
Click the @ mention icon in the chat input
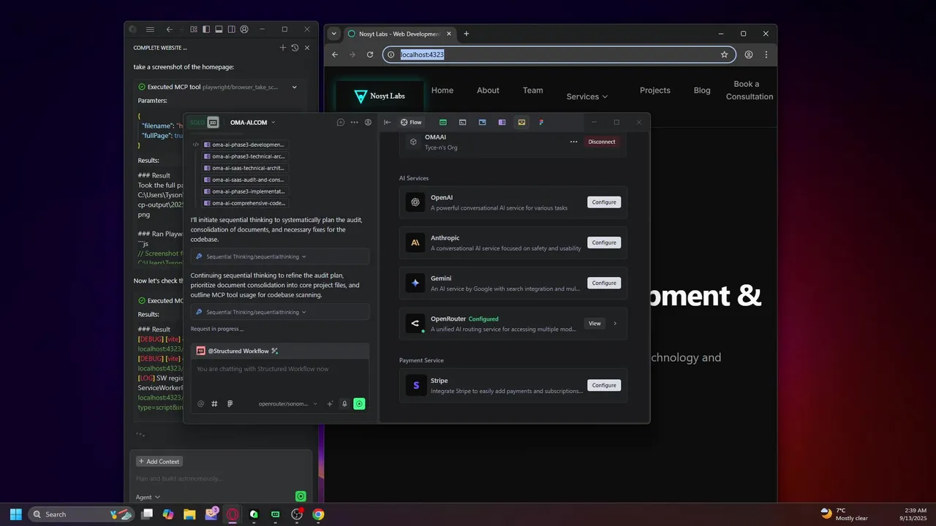pos(201,403)
